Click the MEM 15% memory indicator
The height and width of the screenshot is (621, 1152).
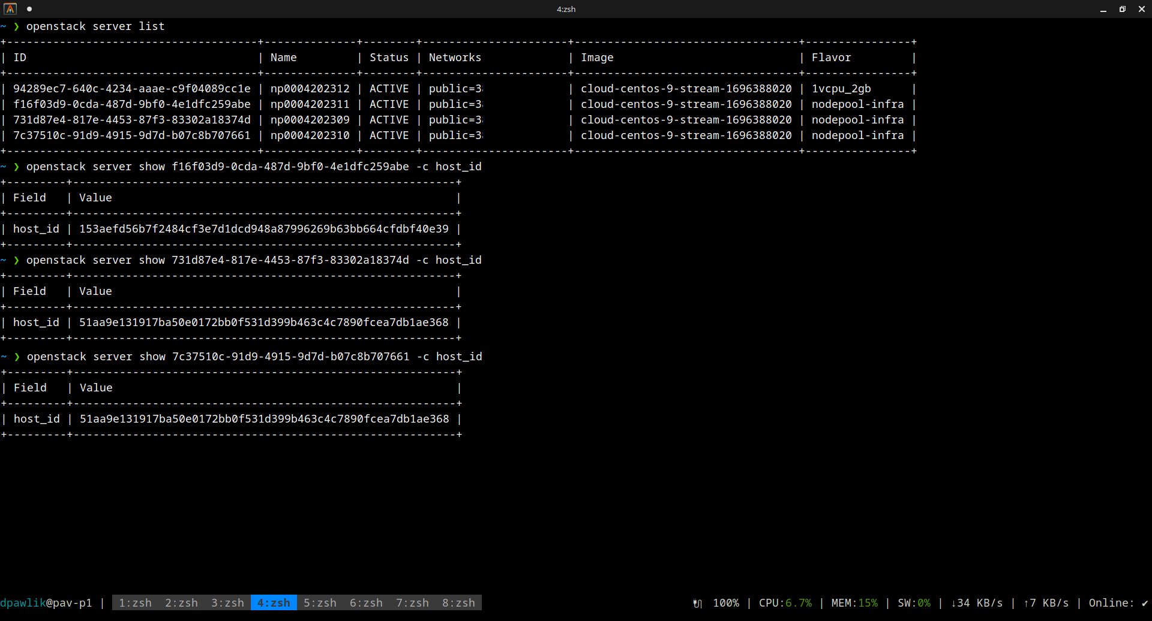pos(854,603)
